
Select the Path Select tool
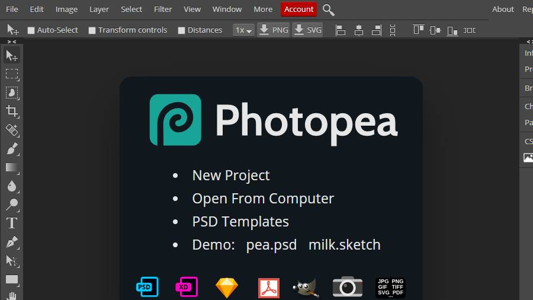[x=12, y=261]
